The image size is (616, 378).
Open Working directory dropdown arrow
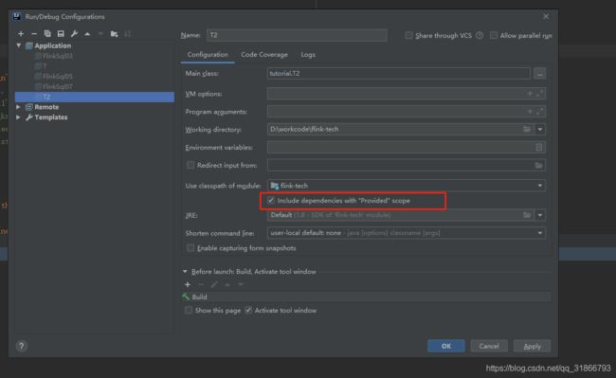tap(540, 129)
